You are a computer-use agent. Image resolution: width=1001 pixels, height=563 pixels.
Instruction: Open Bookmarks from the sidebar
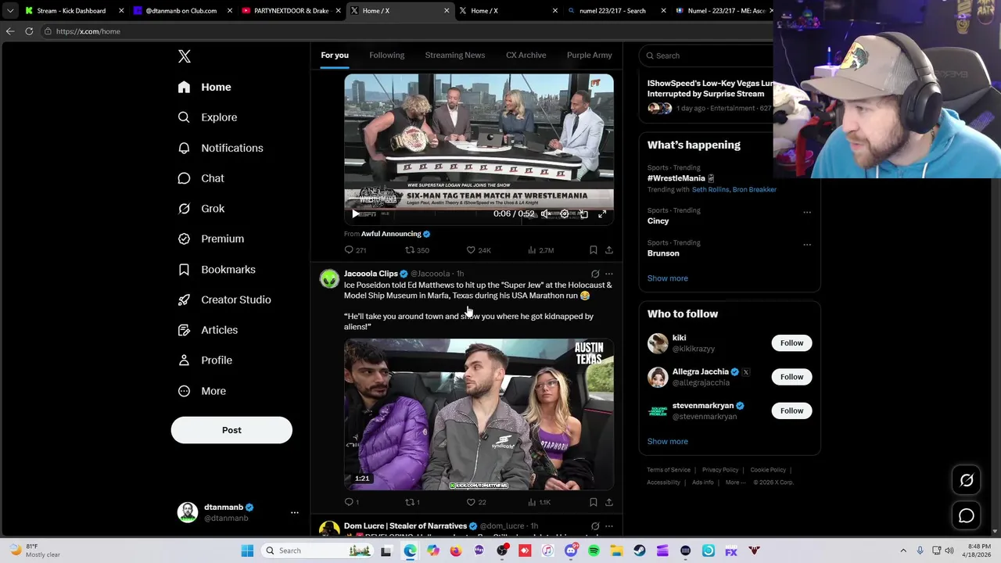217,269
